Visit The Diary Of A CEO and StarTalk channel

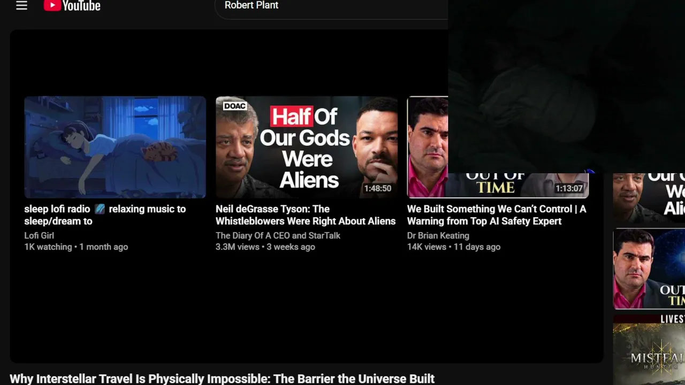[x=278, y=235]
